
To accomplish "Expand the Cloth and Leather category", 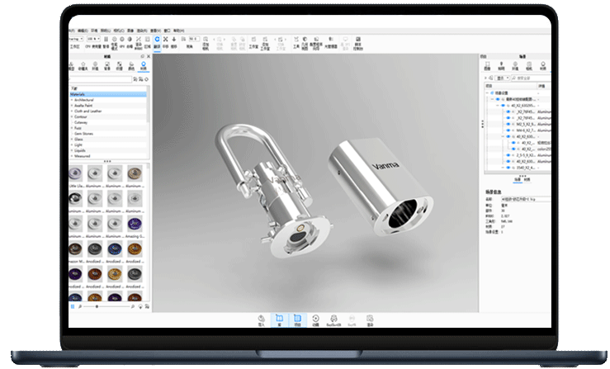I will point(71,111).
